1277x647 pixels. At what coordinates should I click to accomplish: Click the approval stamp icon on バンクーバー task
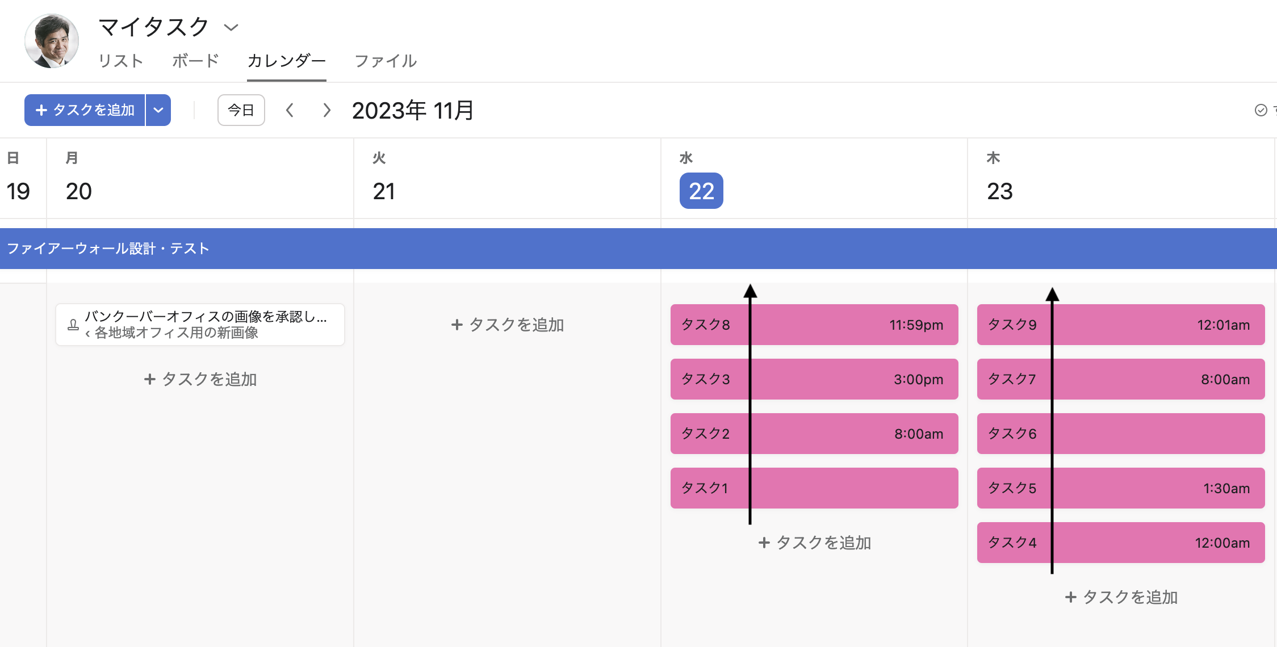tap(73, 325)
